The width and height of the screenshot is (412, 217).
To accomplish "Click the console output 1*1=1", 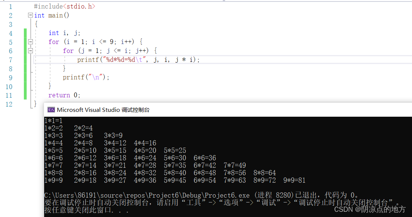I will pyautogui.click(x=53, y=120).
